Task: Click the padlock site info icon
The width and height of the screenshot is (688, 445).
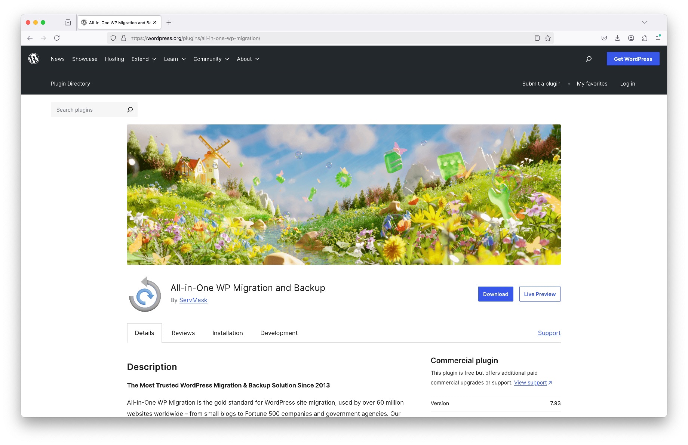Action: coord(124,38)
